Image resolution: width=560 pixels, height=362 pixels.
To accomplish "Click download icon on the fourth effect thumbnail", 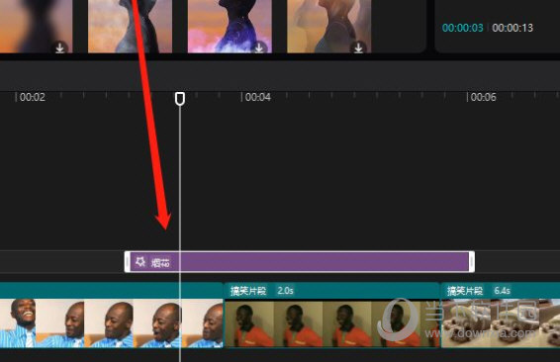I will [x=358, y=47].
